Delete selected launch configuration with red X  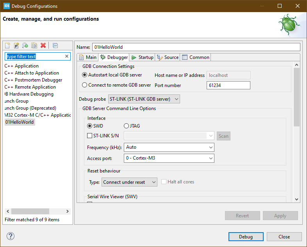[43, 46]
